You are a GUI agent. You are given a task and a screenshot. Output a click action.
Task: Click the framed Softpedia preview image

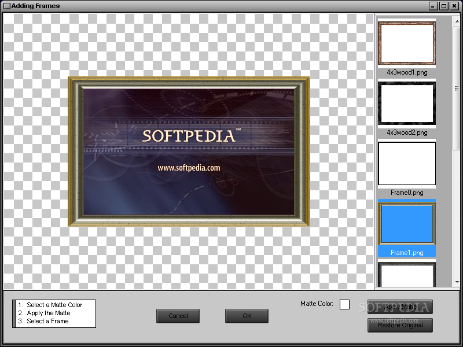[189, 152]
